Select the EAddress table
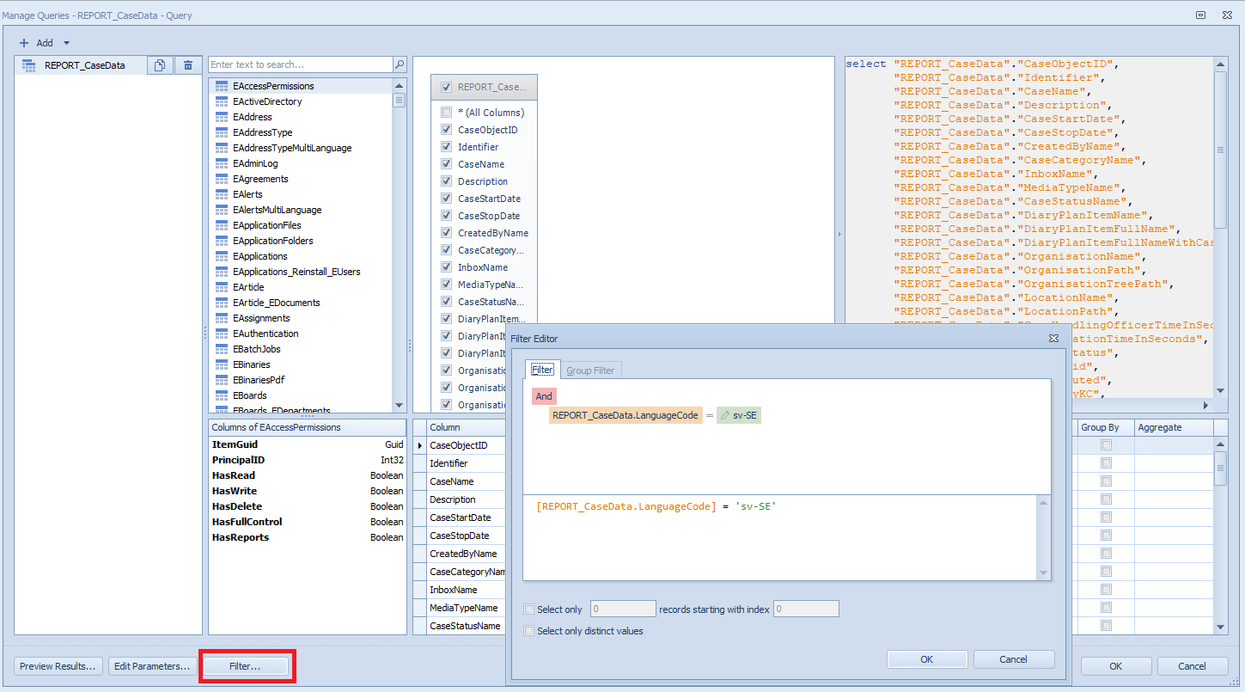This screenshot has width=1245, height=692. [252, 117]
